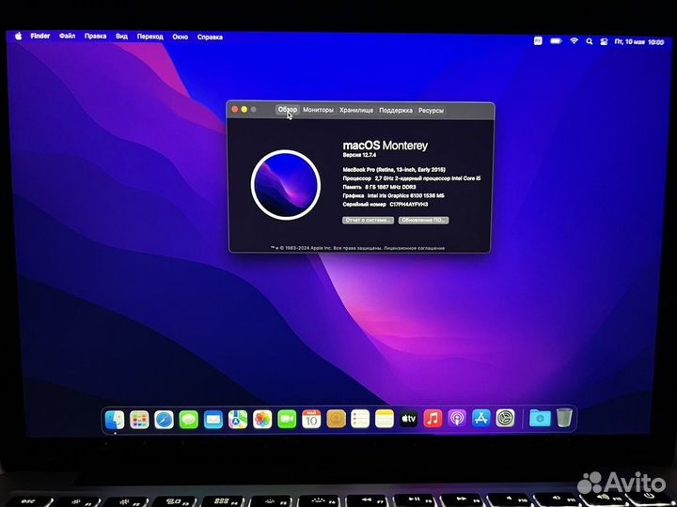Click MacBook Pro (Retina, 13-inch) model text
This screenshot has width=677, height=507.
click(394, 169)
